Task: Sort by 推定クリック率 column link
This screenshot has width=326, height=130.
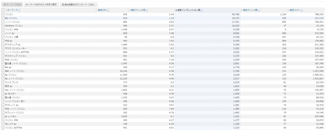Action: pyautogui.click(x=138, y=10)
